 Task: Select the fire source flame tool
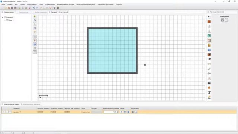[x=209, y=88]
